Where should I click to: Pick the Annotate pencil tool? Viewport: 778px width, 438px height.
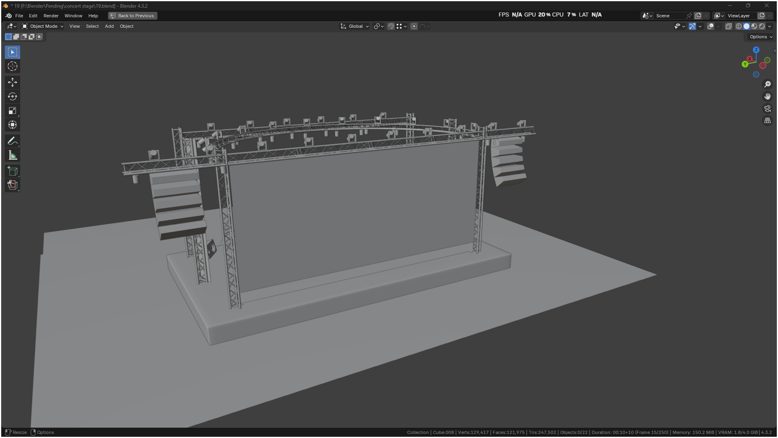pos(13,141)
